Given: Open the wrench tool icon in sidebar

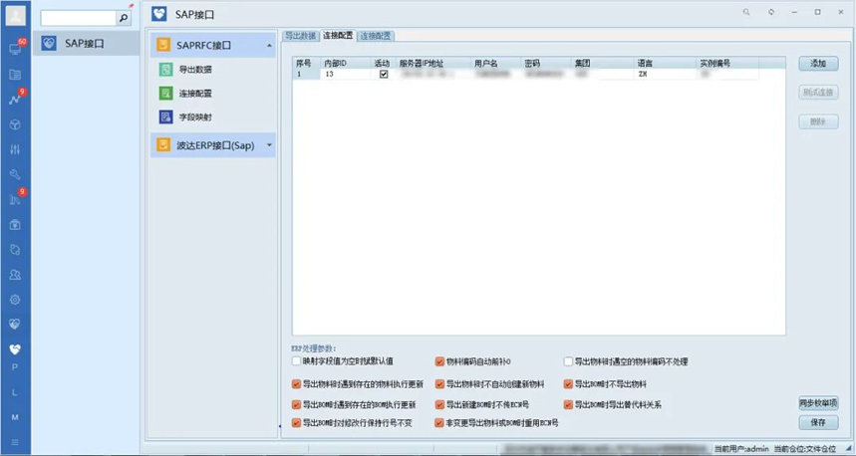Looking at the screenshot, I should point(15,174).
